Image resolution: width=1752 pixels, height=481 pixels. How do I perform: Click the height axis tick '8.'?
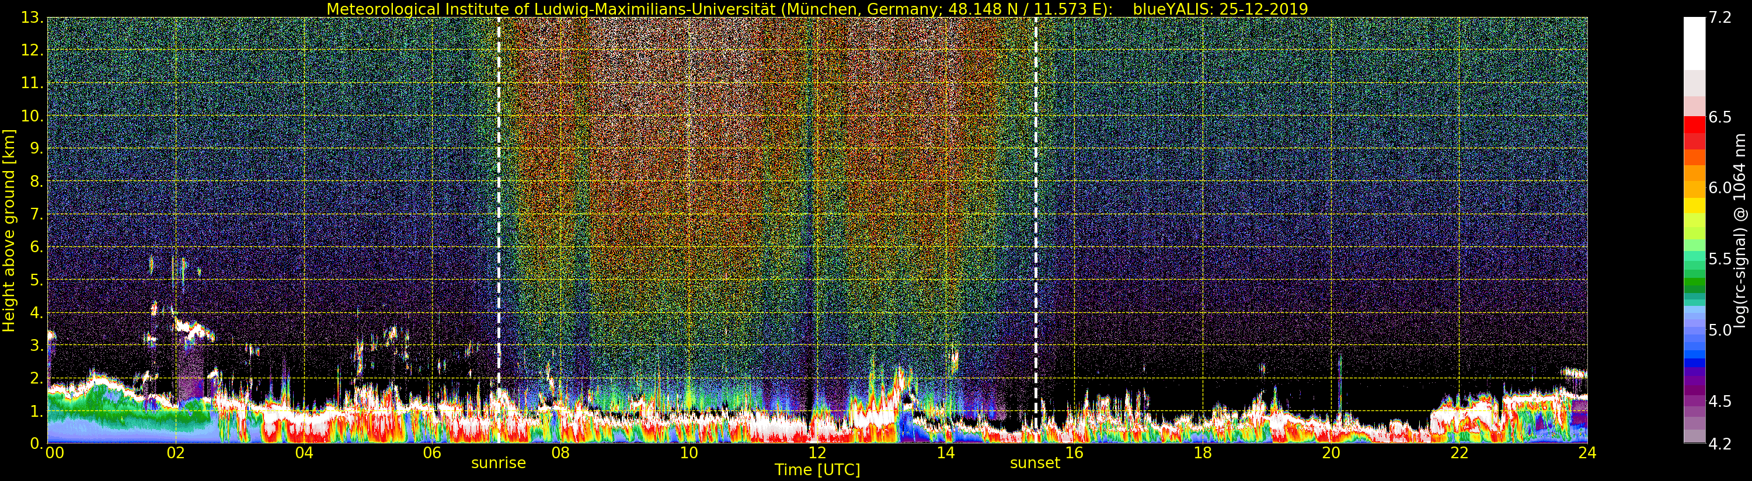pos(37,181)
